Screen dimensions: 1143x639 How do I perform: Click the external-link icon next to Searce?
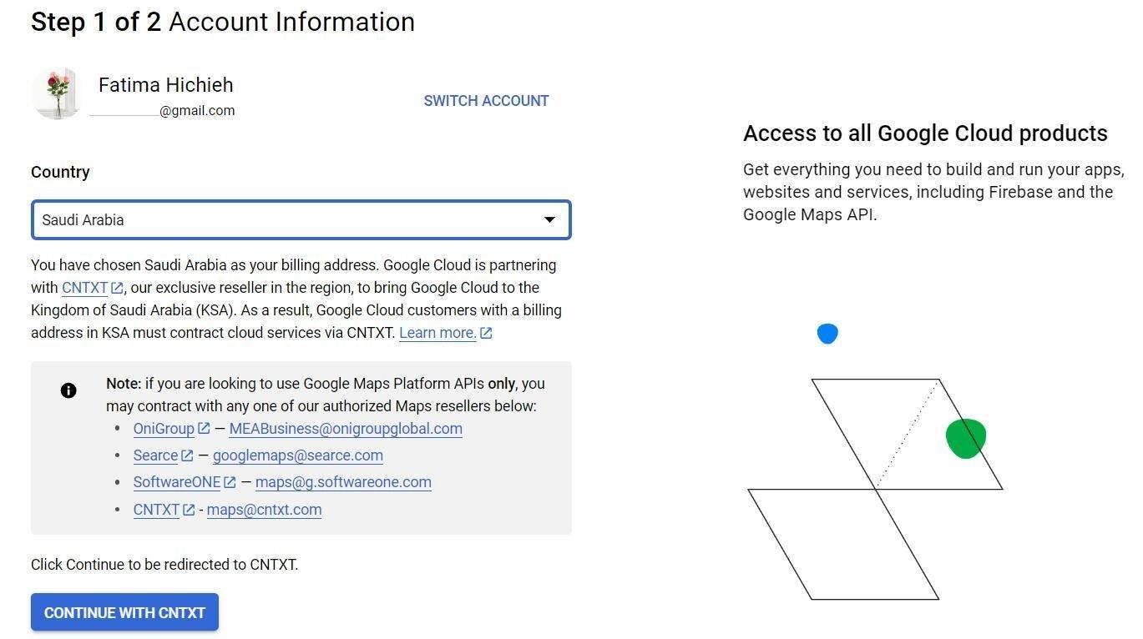[x=187, y=455]
